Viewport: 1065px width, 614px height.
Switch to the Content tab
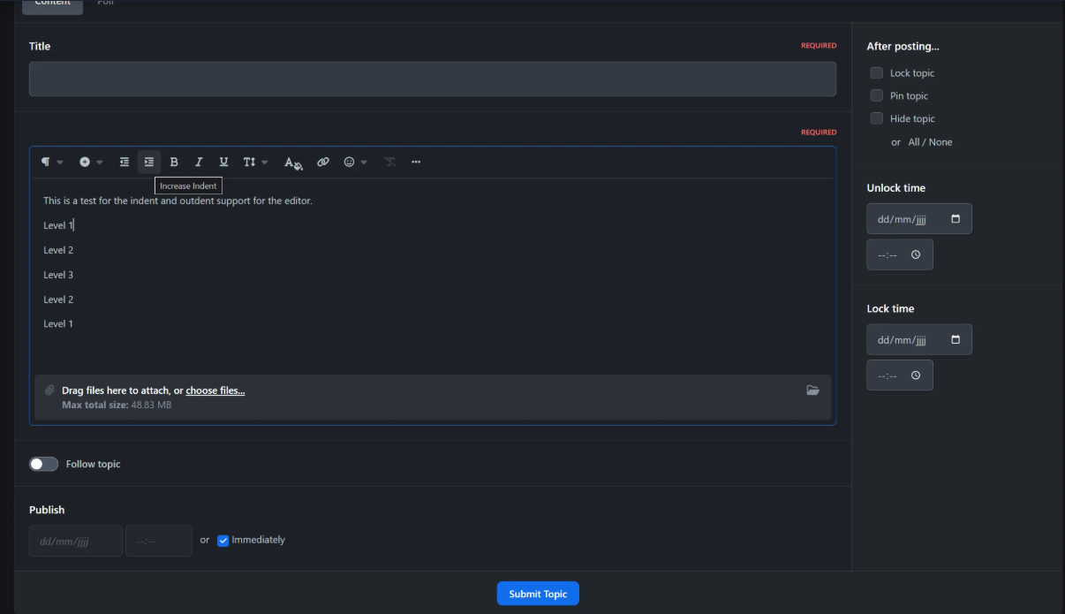pyautogui.click(x=53, y=4)
